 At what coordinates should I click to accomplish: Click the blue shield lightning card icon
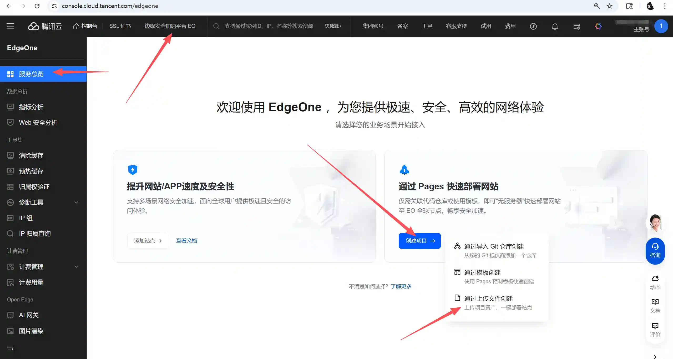tap(133, 170)
